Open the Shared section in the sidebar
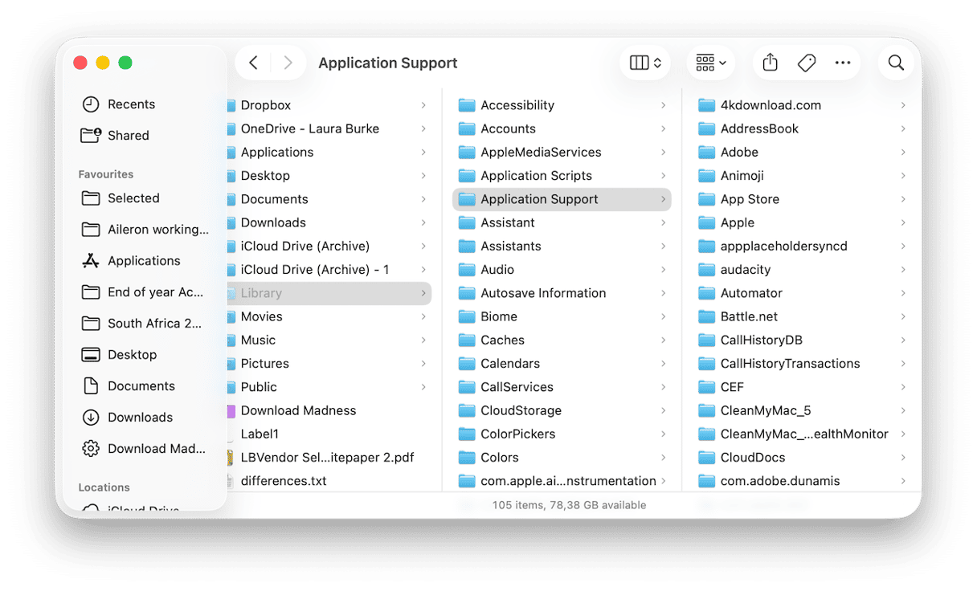 (x=129, y=135)
